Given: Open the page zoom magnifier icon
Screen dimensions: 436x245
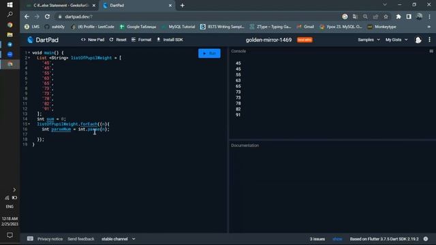Looking at the screenshot, I should 365,16.
